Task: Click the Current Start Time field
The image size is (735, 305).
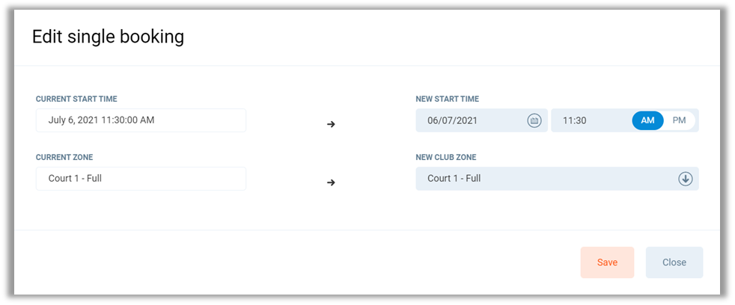Action: tap(141, 120)
